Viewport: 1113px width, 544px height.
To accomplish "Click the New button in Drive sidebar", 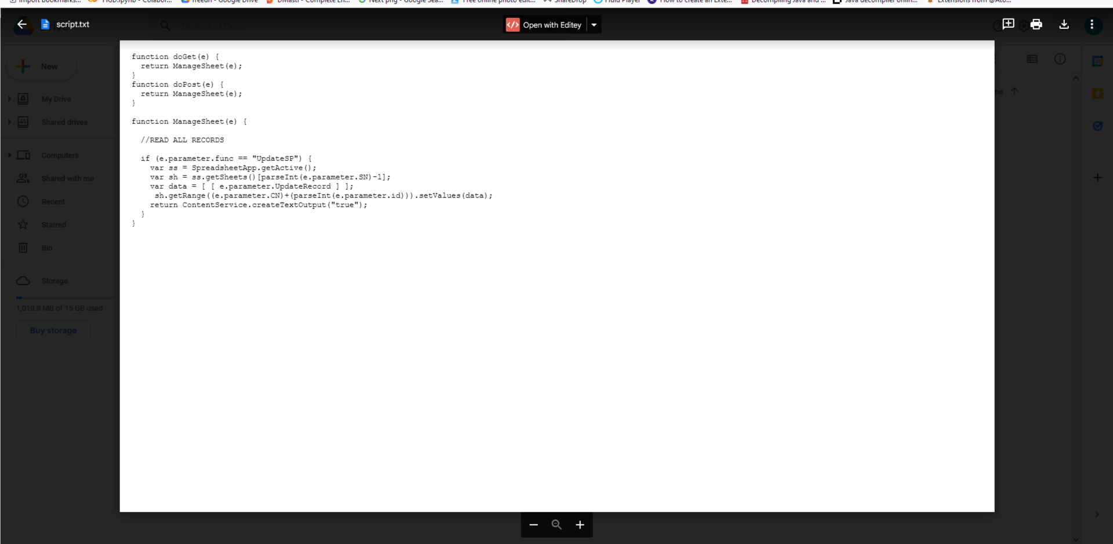I will coord(42,67).
